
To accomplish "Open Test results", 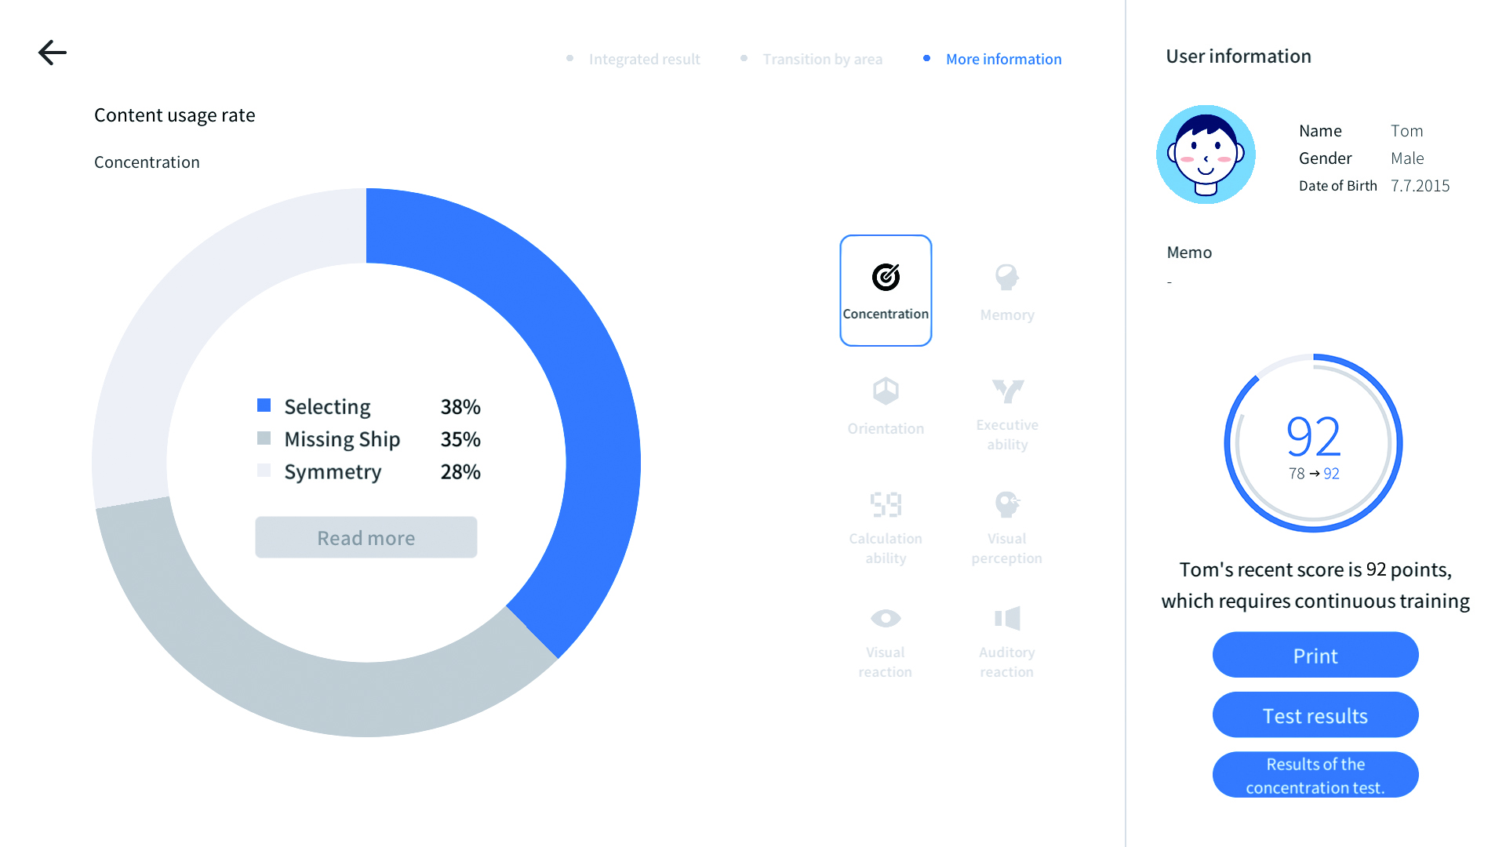I will coord(1315,715).
